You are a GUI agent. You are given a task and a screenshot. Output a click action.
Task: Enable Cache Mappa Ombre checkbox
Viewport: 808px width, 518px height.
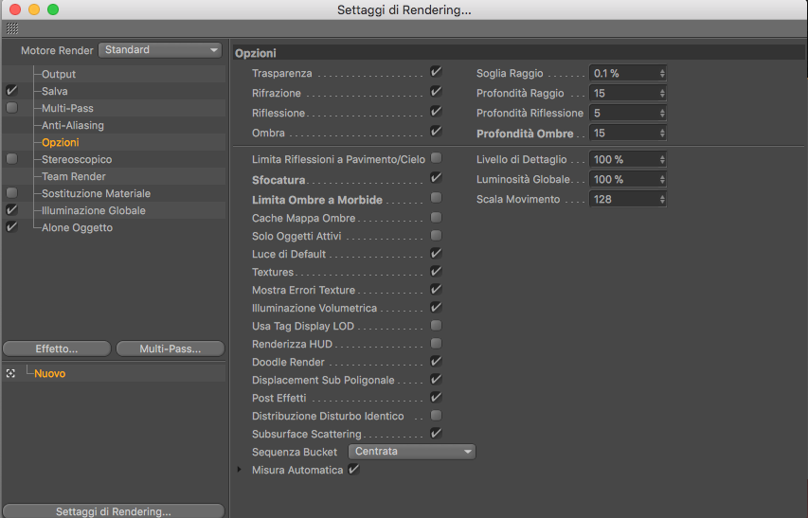(436, 217)
